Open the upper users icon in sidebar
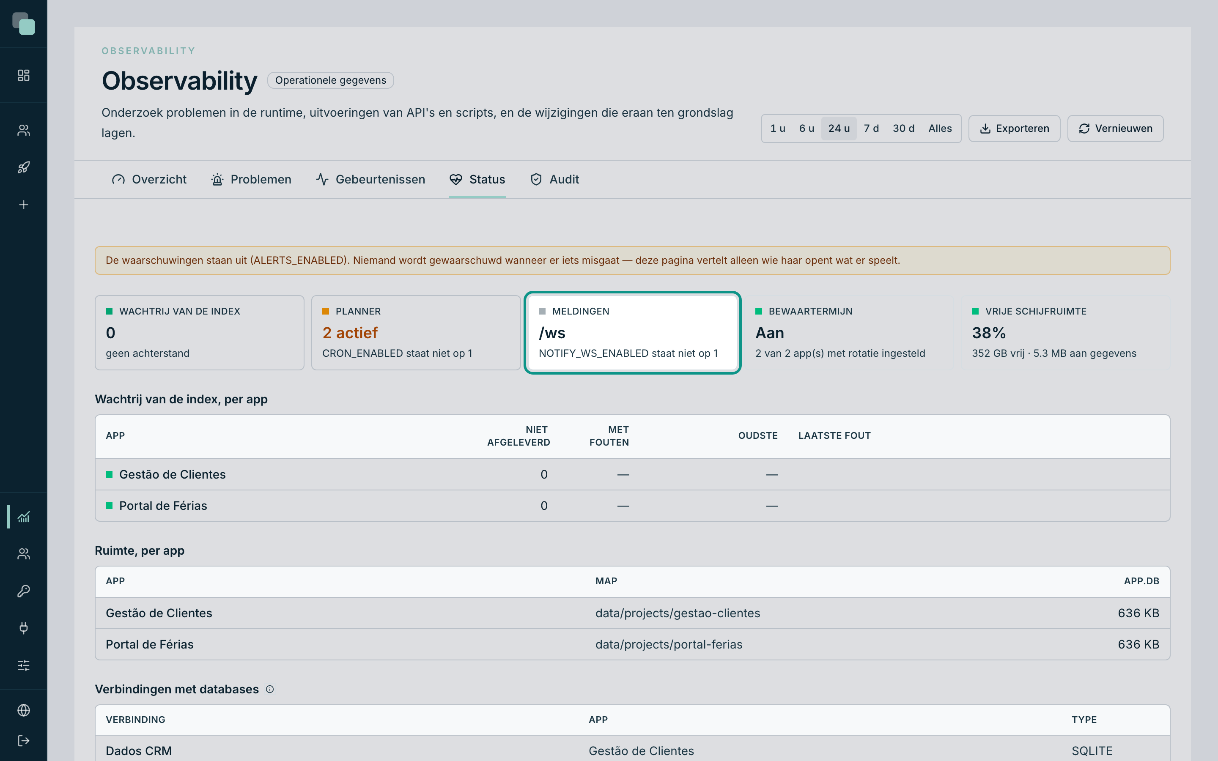The image size is (1218, 761). [x=24, y=130]
